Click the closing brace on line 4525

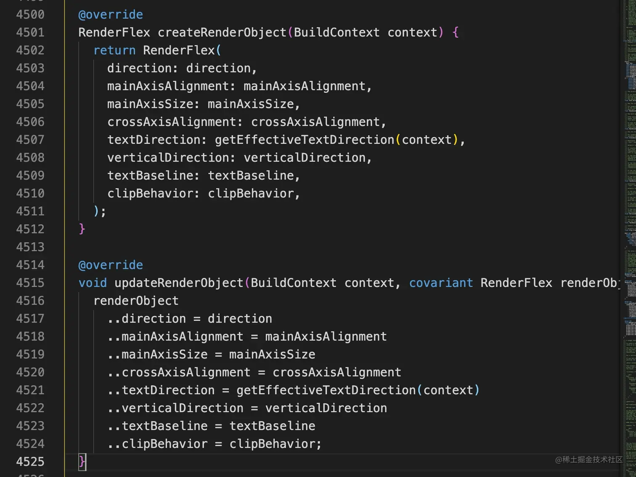pos(82,462)
